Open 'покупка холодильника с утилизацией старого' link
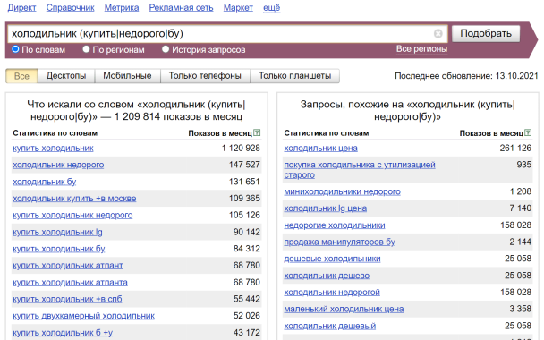Image resolution: width=544 pixels, height=340 pixels. tap(360, 170)
